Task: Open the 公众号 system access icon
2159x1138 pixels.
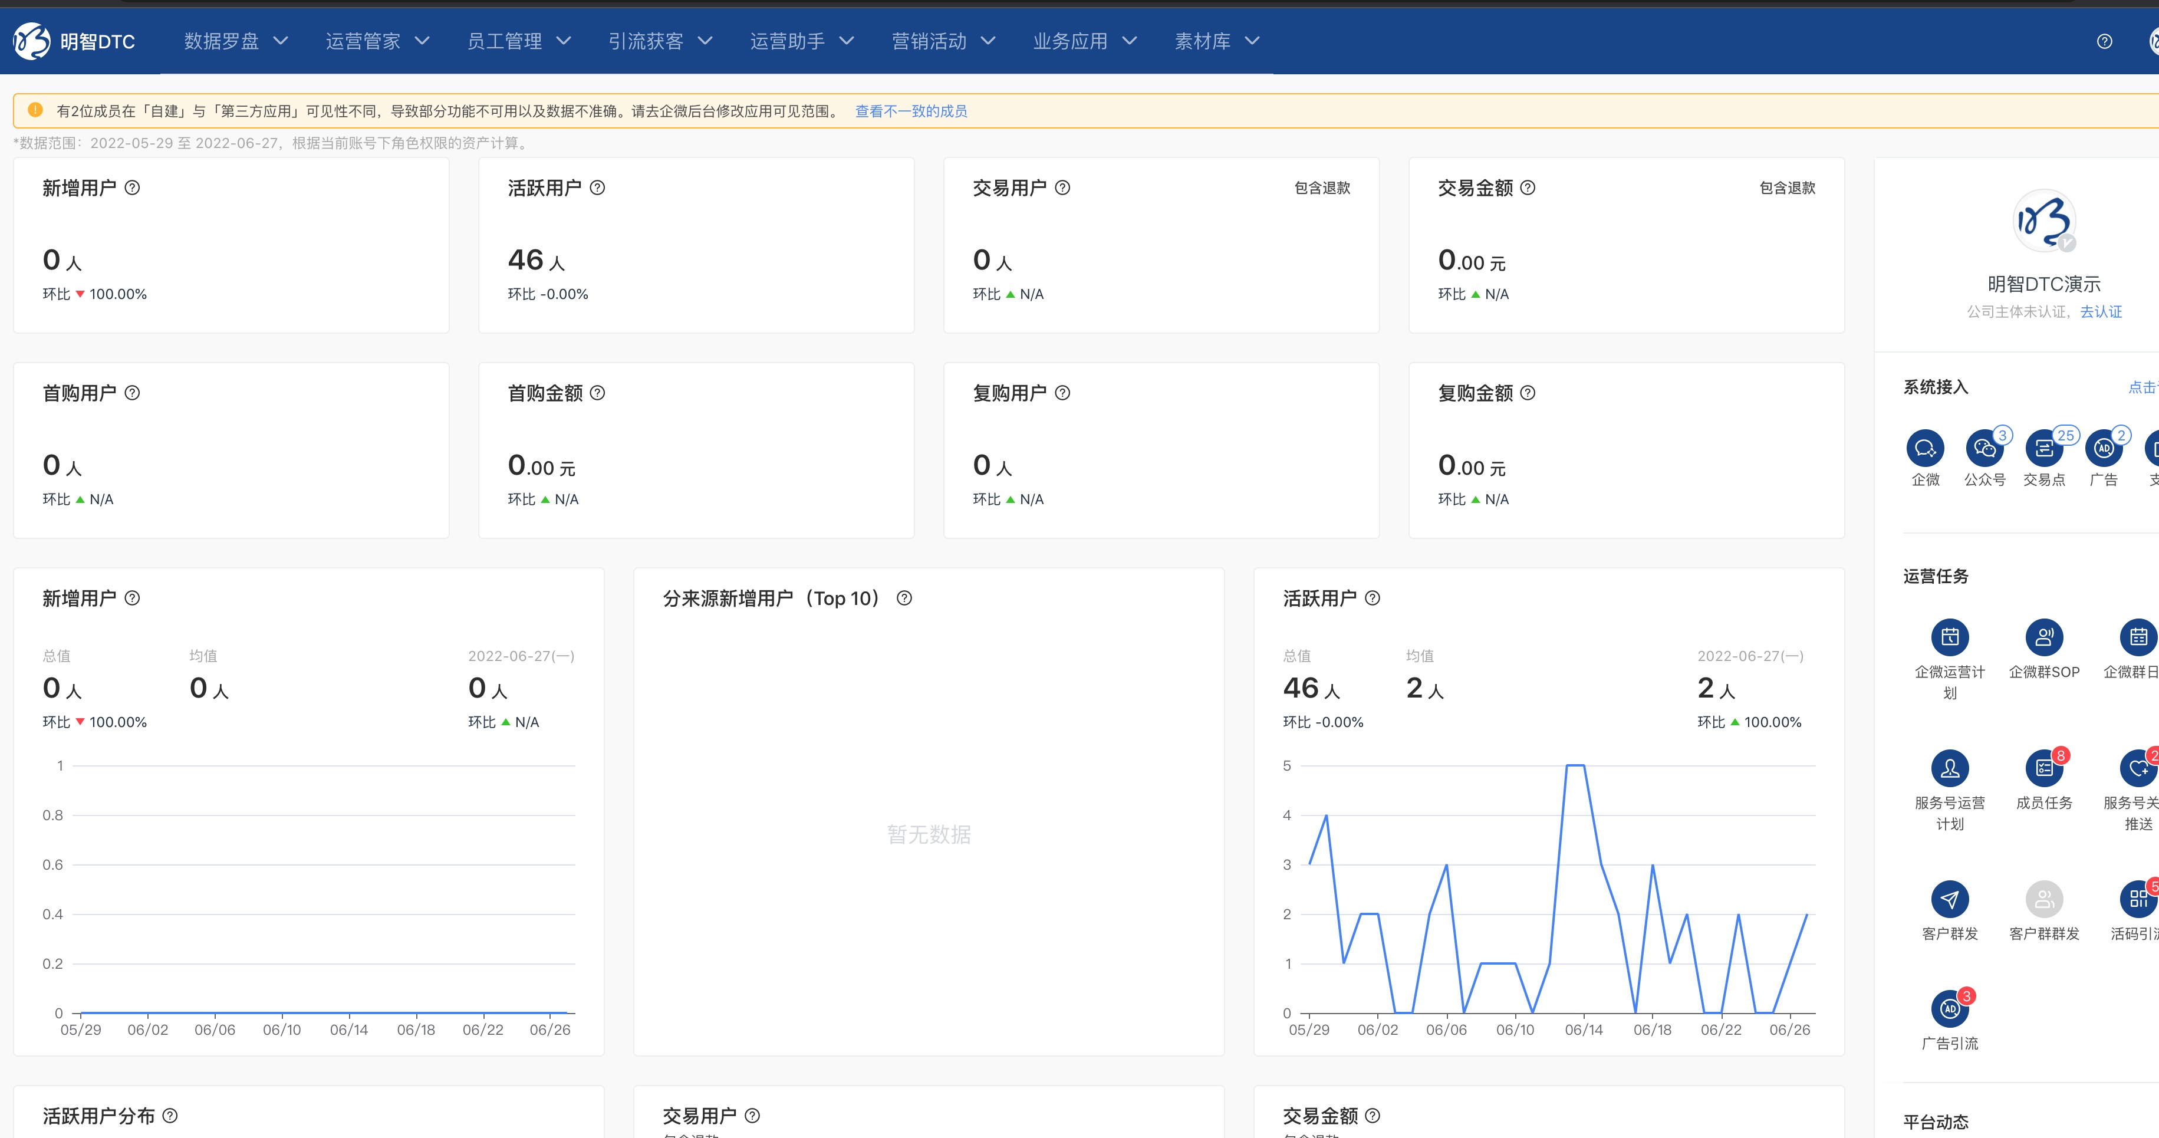Action: (x=1984, y=448)
